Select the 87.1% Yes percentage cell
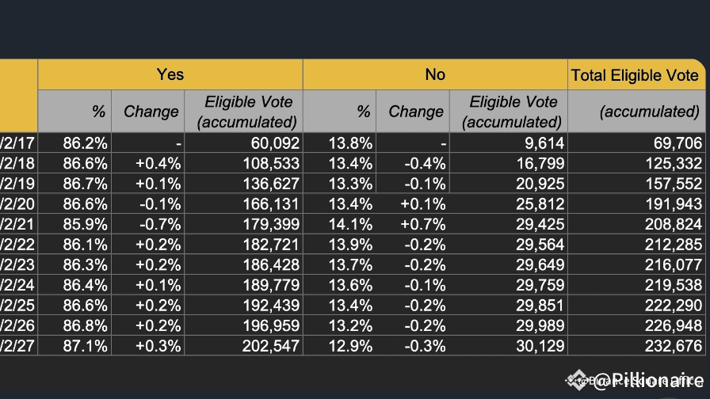 pyautogui.click(x=74, y=346)
